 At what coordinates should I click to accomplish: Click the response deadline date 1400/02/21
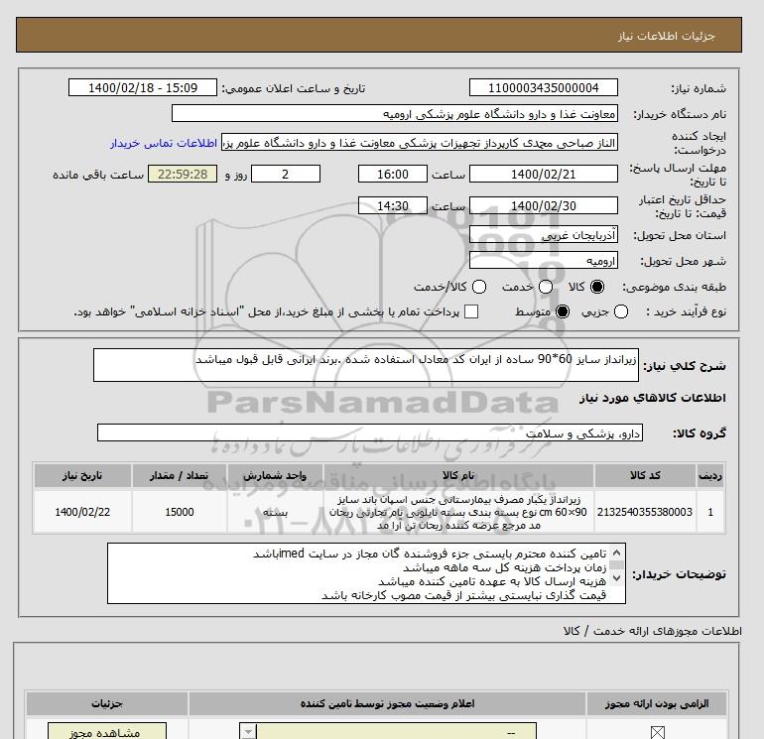click(x=544, y=174)
